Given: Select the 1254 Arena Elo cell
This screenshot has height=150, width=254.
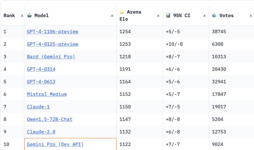Looking at the screenshot, I should coord(140,32).
